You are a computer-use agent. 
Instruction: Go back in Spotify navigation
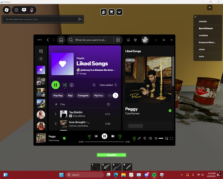pos(48,40)
